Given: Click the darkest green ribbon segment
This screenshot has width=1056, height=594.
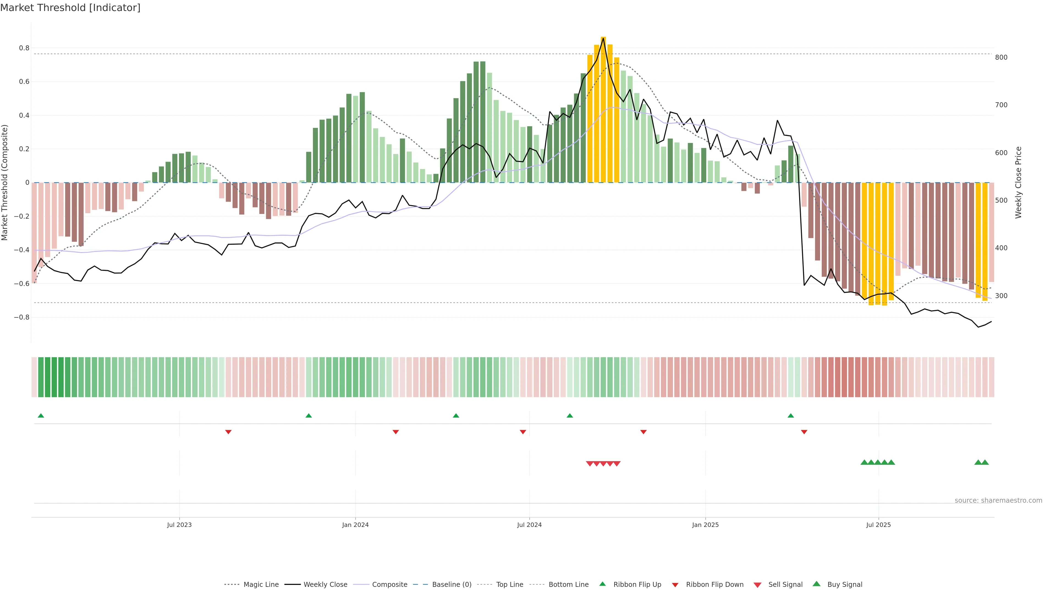Looking at the screenshot, I should (54, 377).
